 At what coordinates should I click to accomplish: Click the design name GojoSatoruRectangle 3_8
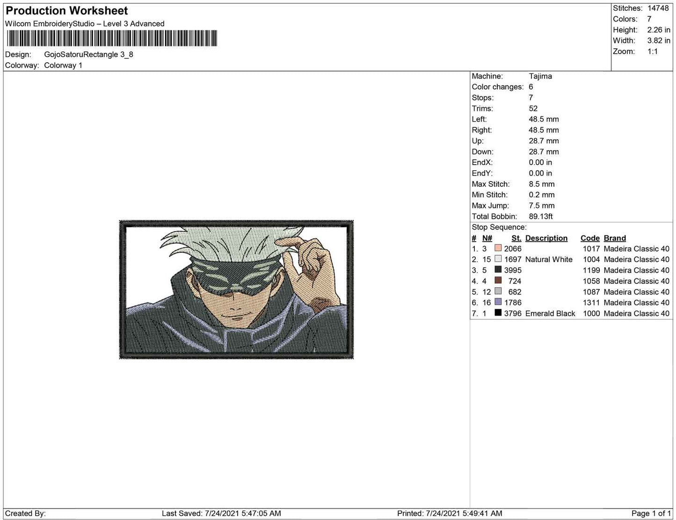pyautogui.click(x=88, y=54)
